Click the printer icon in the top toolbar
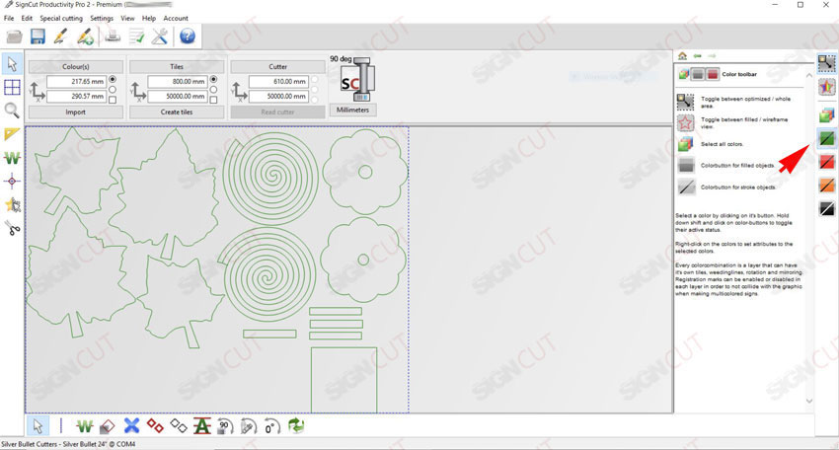Viewport: 839px width, 450px height. (113, 37)
